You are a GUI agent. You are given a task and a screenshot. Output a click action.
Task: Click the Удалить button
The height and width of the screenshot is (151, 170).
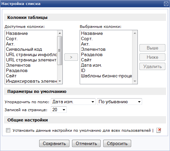pyautogui.click(x=152, y=66)
